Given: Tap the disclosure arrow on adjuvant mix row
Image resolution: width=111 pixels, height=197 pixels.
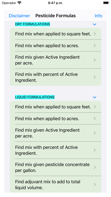Looking at the screenshot, I should click(x=95, y=185).
